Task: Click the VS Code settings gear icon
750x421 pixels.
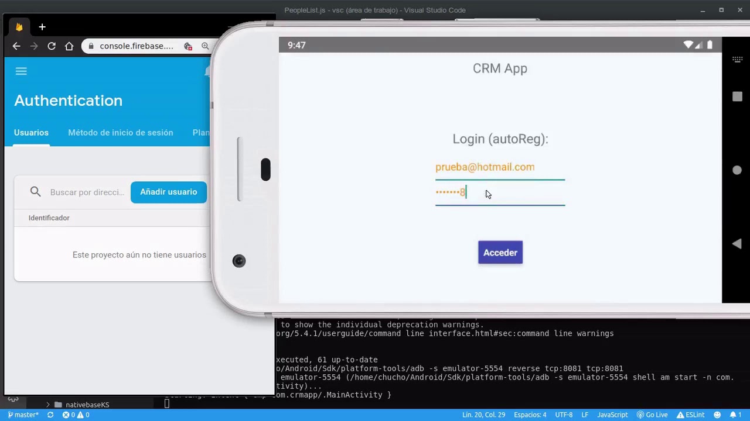Action: click(13, 400)
